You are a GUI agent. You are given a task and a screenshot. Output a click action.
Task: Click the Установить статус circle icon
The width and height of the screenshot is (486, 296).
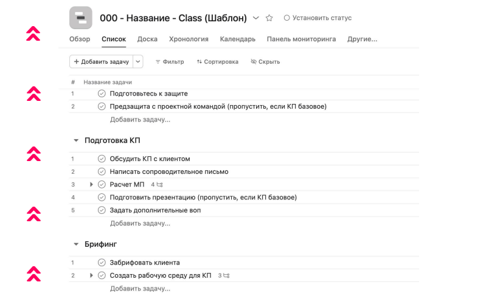click(x=286, y=18)
